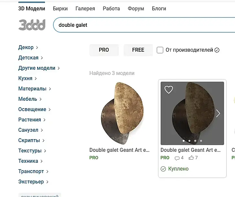The image size is (235, 197).
Task: Enable the FREE filter
Action: tap(138, 50)
